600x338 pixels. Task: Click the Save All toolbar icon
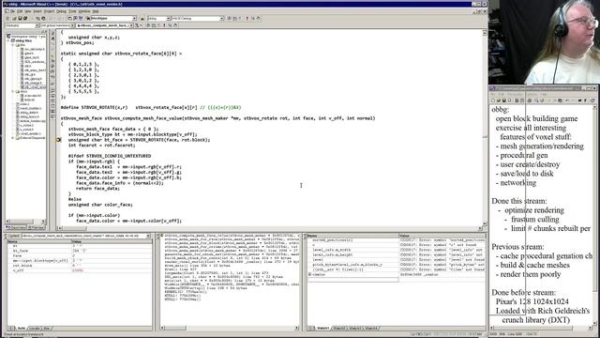(25, 18)
